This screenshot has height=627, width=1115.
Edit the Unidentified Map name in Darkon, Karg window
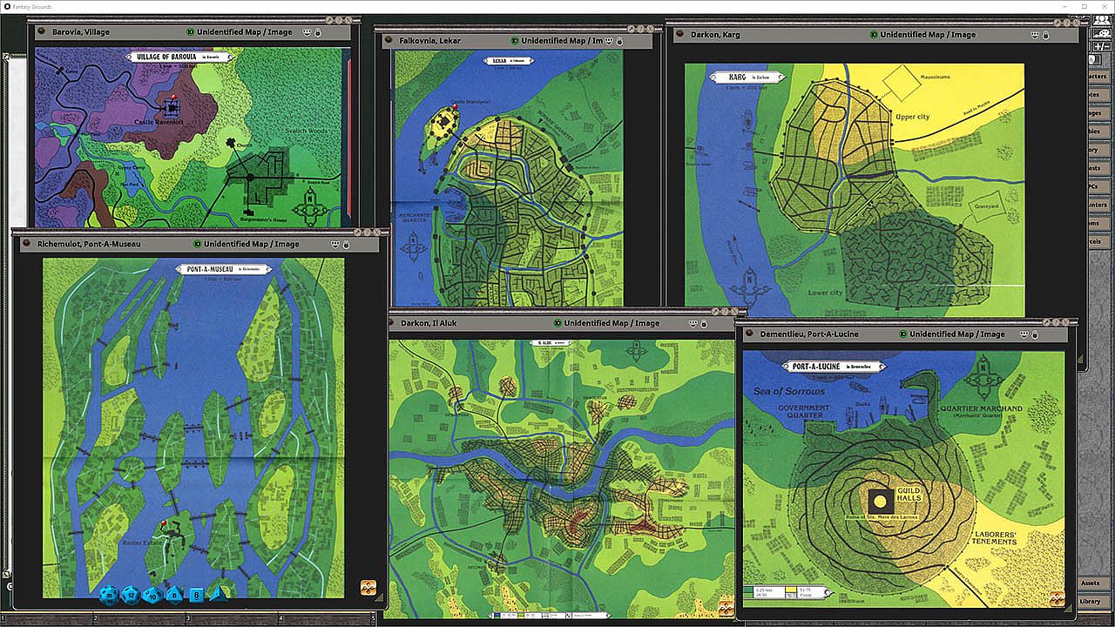(928, 35)
